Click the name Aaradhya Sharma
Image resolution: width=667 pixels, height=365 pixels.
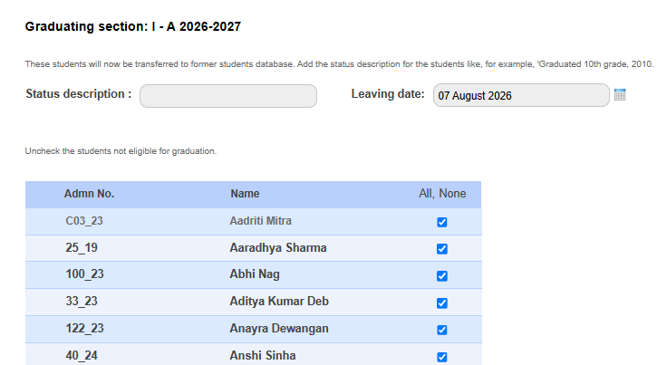click(278, 248)
